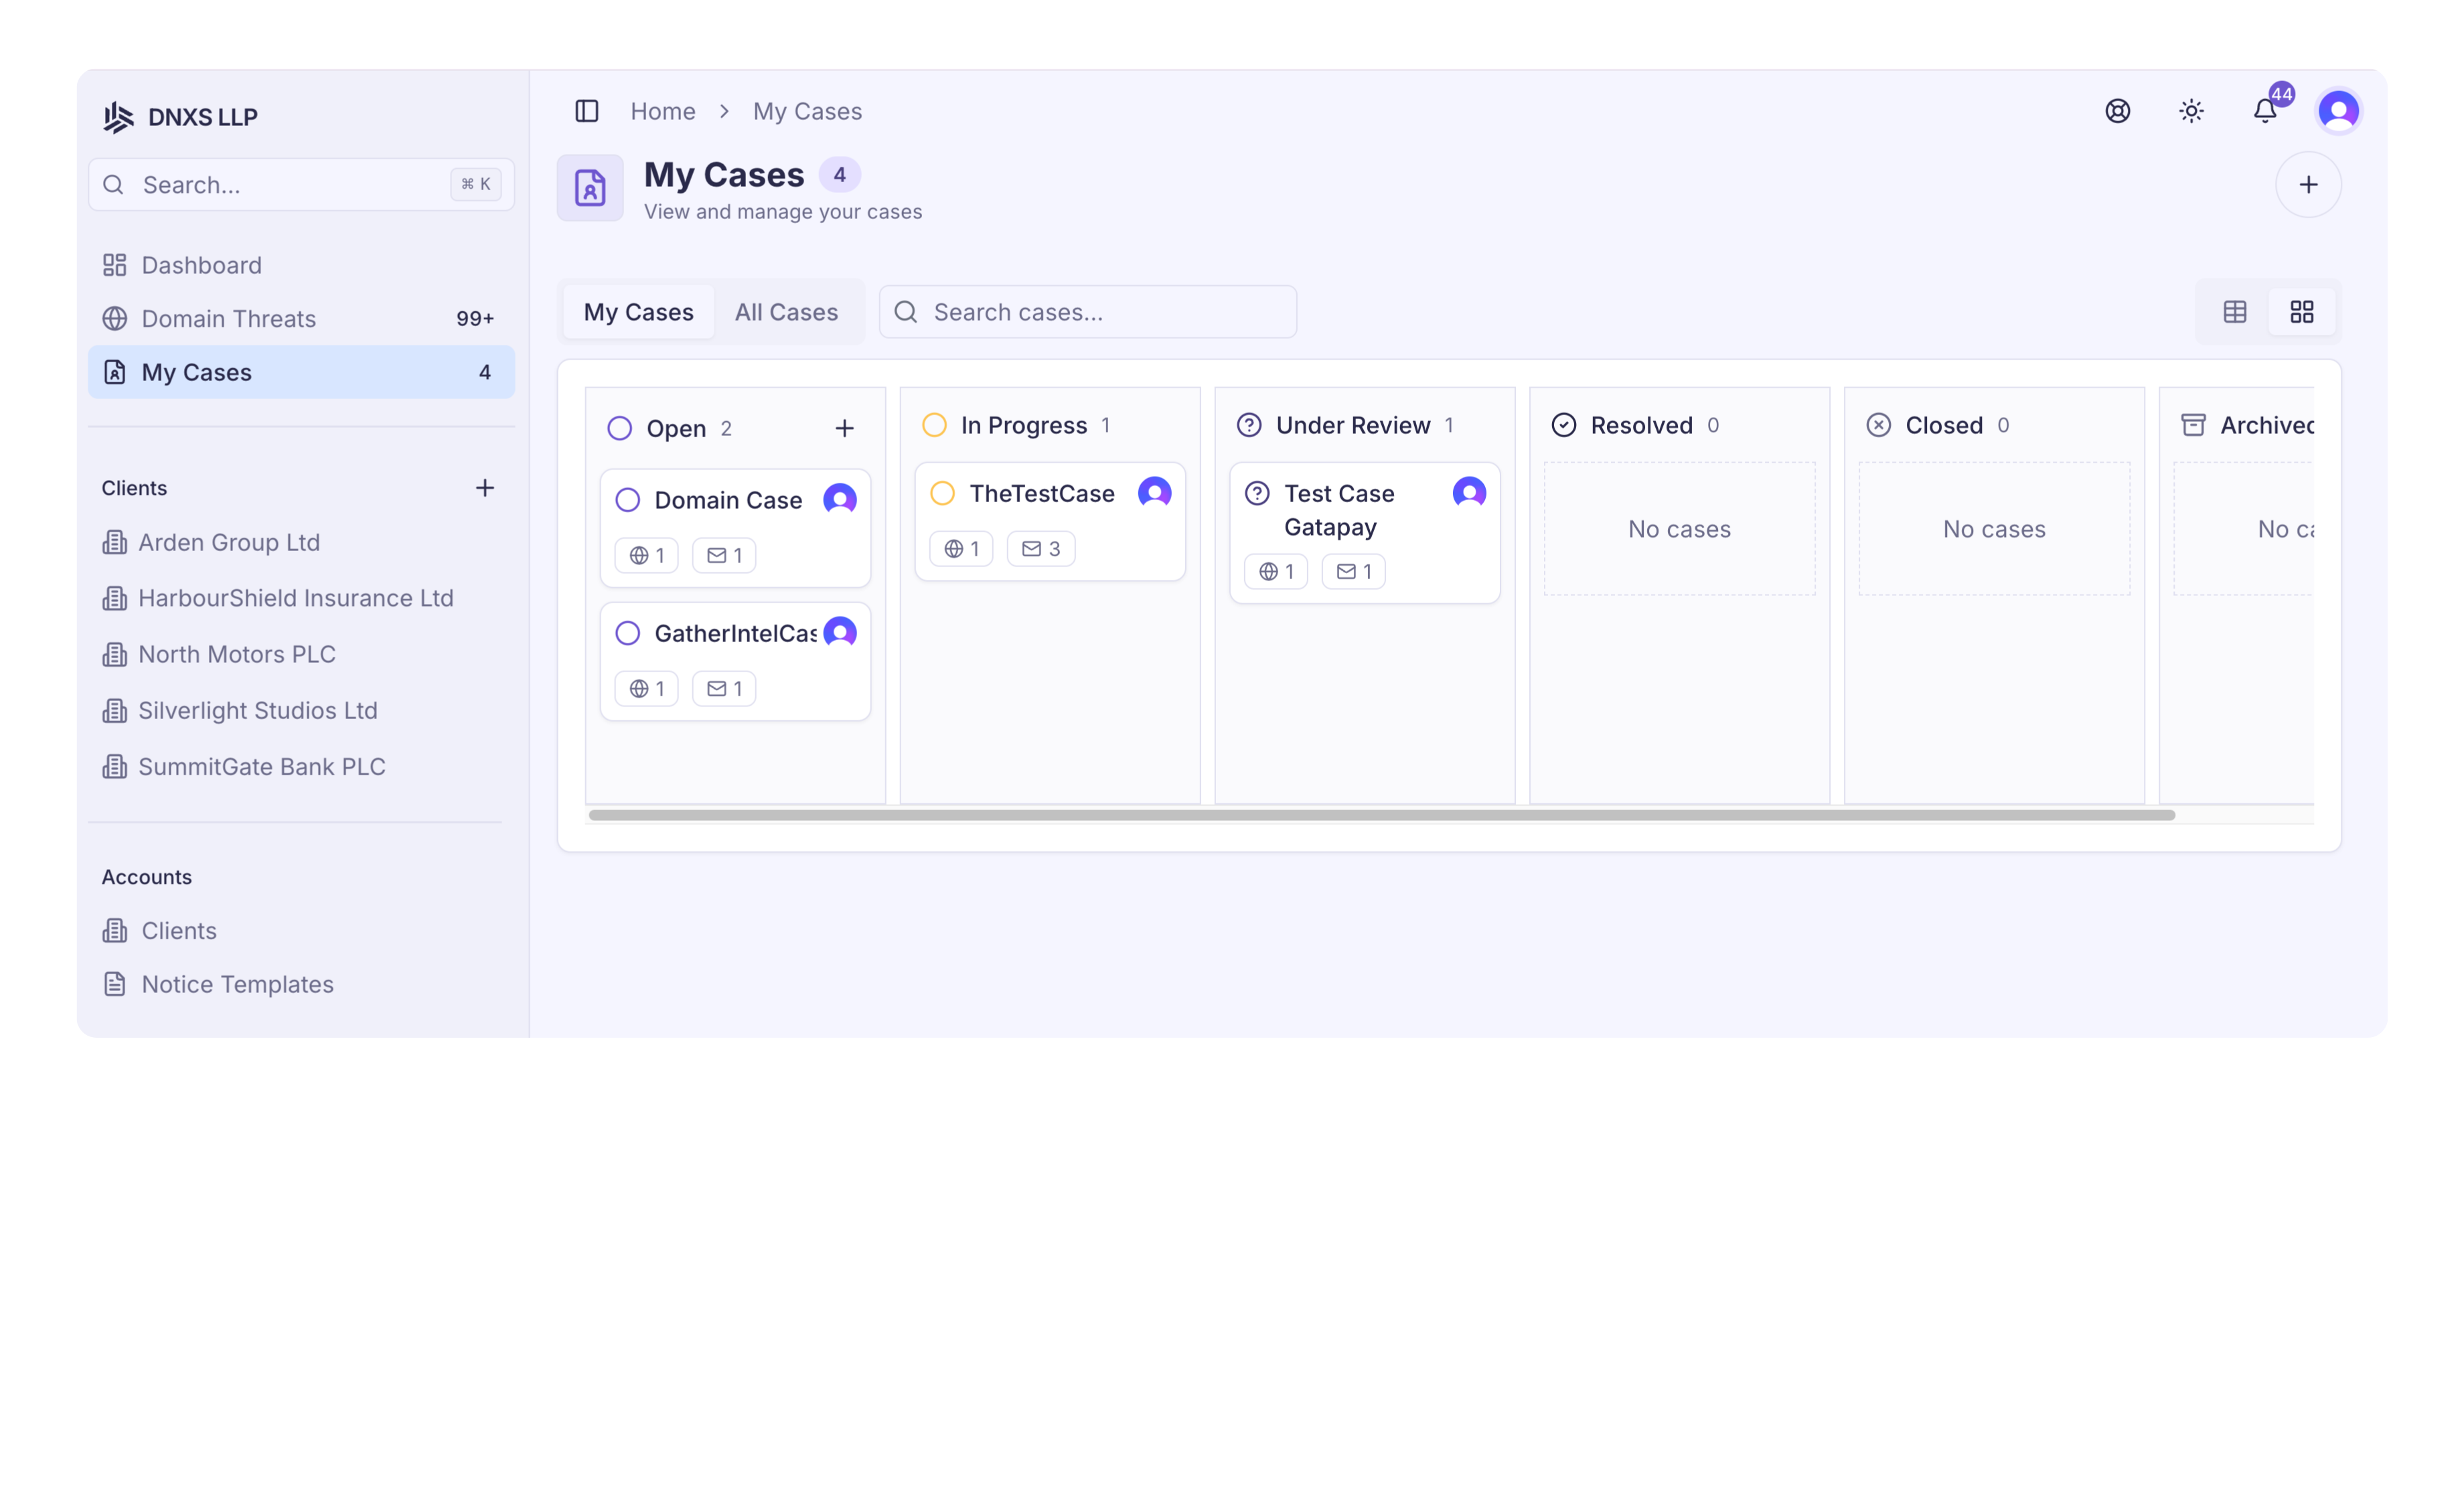This screenshot has width=2464, height=1485.
Task: Click the TheTestCase status circle icon
Action: coord(942,494)
